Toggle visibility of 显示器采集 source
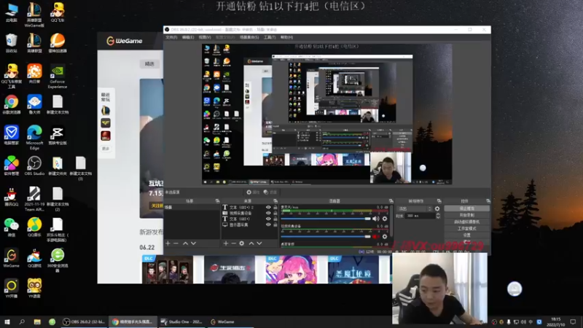Viewport: 583px width, 328px height. click(x=268, y=224)
